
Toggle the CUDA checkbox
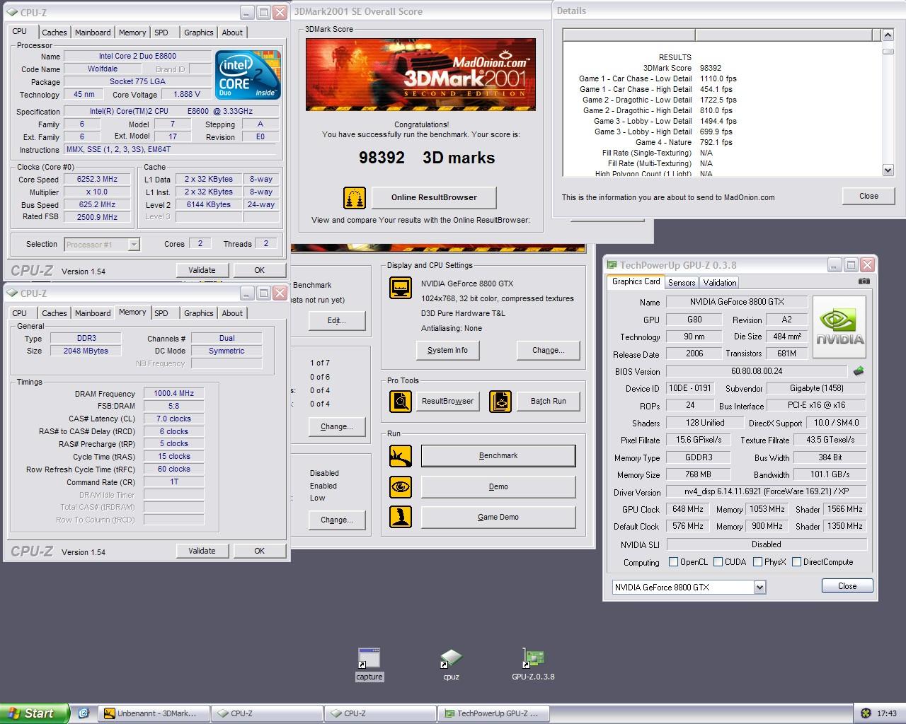point(718,562)
